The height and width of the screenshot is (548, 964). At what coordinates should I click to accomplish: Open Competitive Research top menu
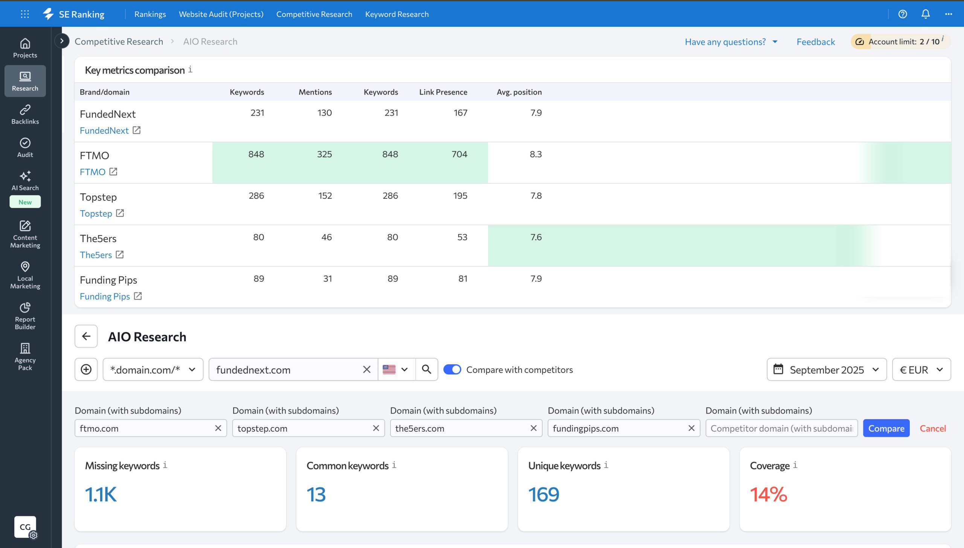(314, 14)
